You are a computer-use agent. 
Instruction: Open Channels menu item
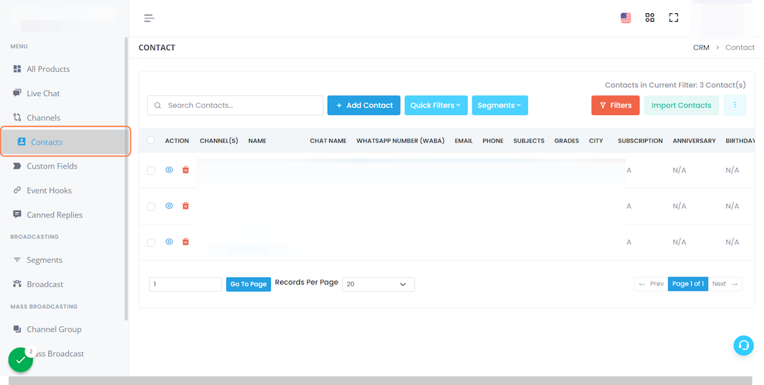(43, 117)
